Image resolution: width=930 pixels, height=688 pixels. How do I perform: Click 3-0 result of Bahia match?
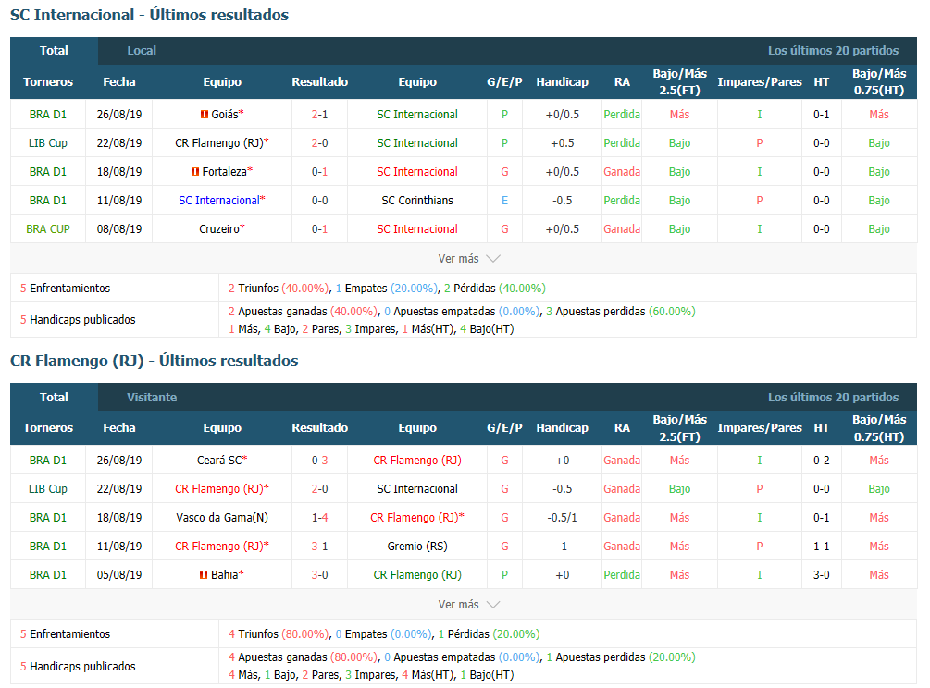click(319, 575)
